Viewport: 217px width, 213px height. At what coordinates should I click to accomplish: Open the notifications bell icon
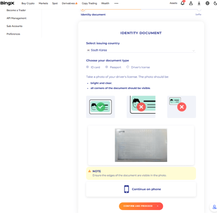[183, 3]
